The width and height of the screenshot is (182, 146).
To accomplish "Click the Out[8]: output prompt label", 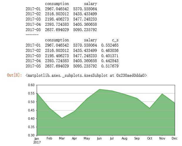I will pyautogui.click(x=14, y=75).
